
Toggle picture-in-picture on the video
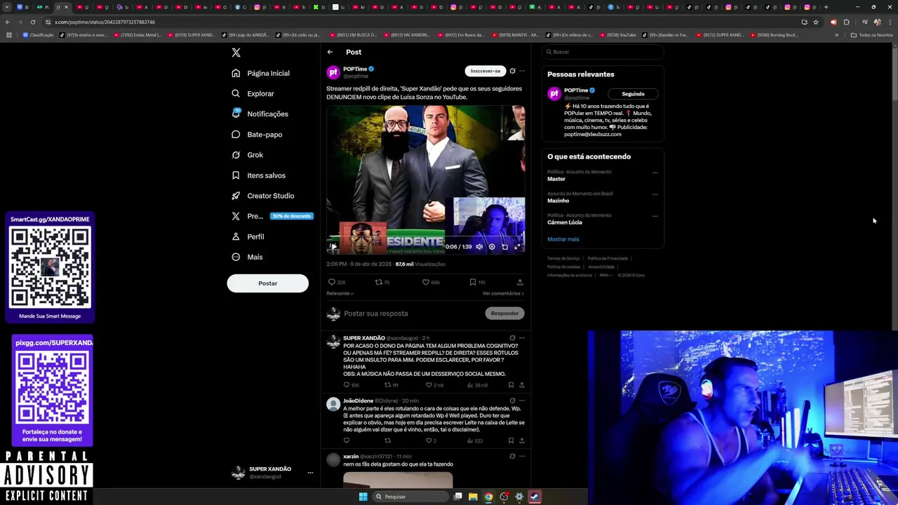(504, 247)
